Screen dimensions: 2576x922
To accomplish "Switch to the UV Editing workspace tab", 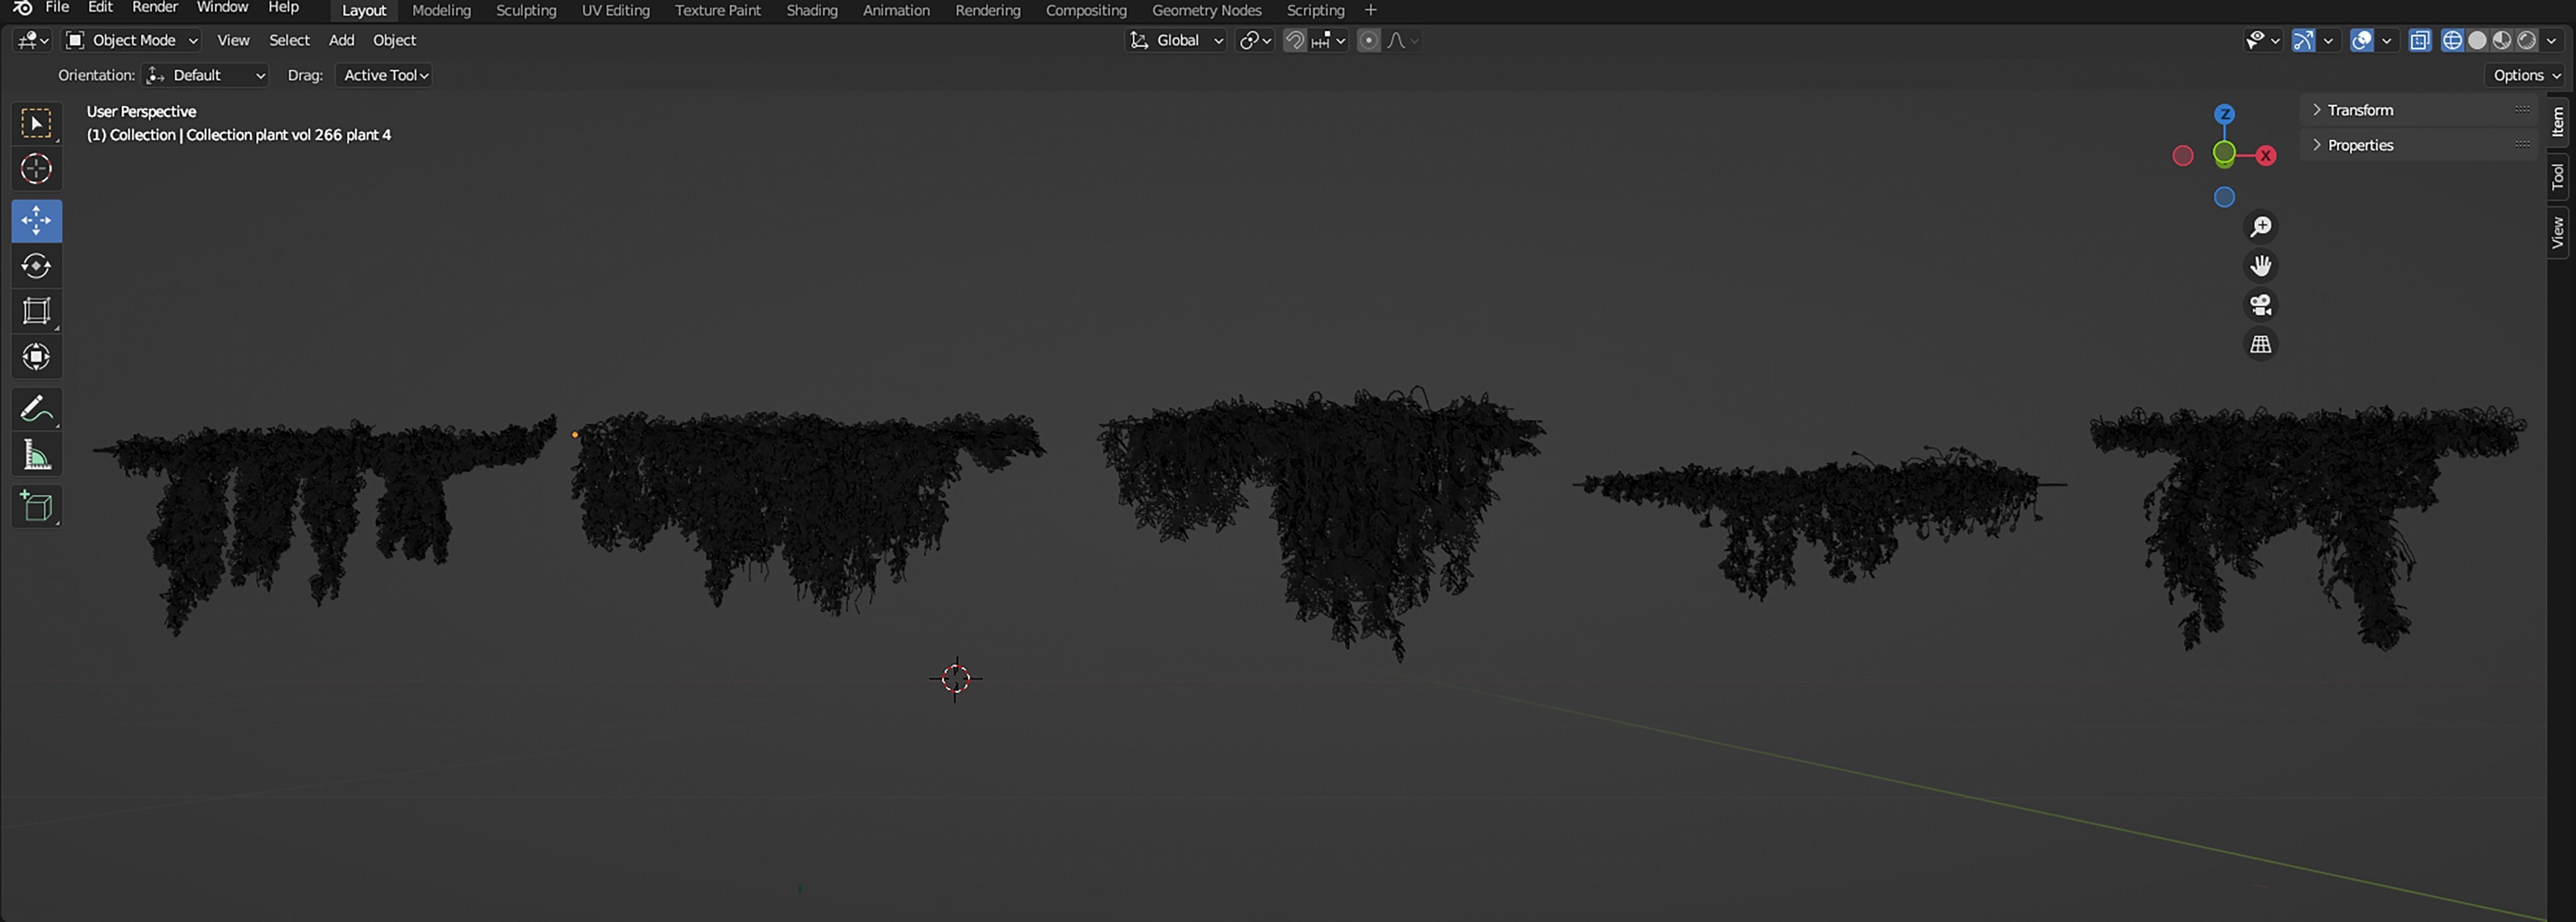I will tap(615, 10).
